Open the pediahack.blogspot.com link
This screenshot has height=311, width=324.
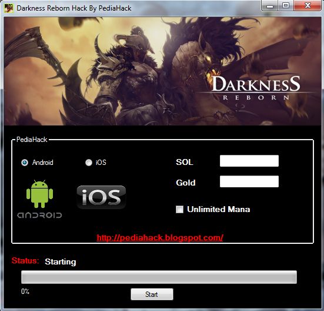pos(160,237)
